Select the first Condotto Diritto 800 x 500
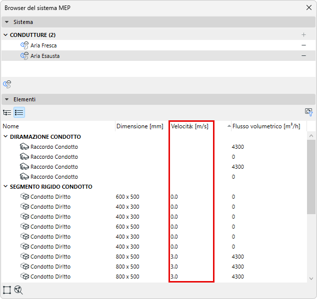Screen dimensions: 317x299 pos(154,257)
